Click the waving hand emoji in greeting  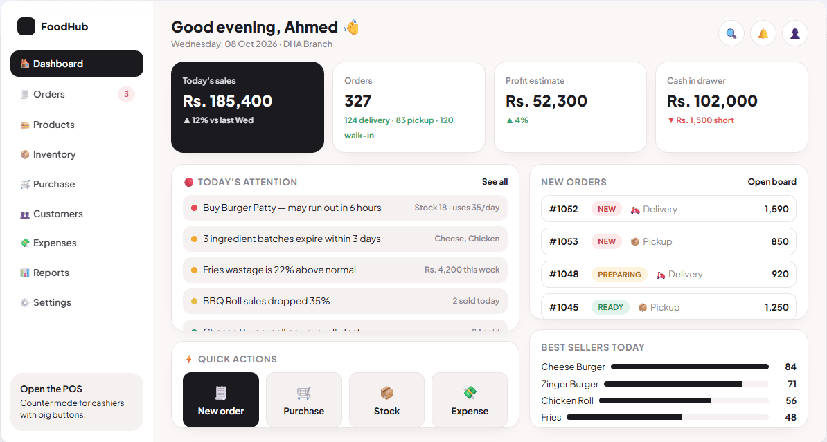pyautogui.click(x=351, y=27)
